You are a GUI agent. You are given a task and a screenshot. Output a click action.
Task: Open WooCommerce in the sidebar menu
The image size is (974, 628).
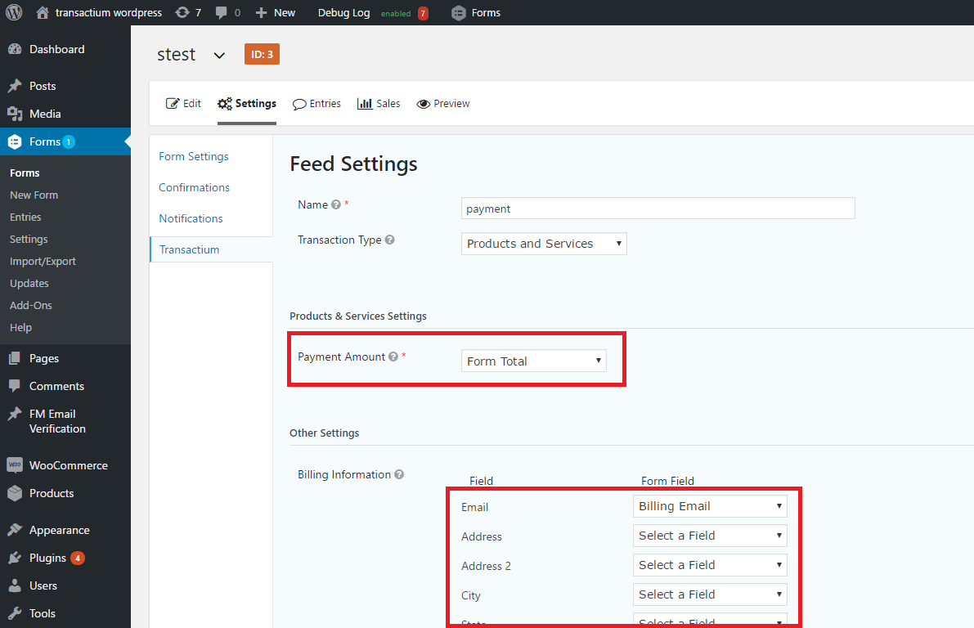pyautogui.click(x=68, y=465)
